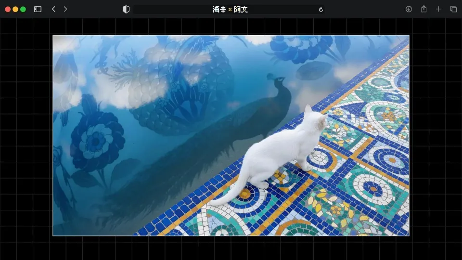
Task: Close the Safari window
Action: [8, 9]
